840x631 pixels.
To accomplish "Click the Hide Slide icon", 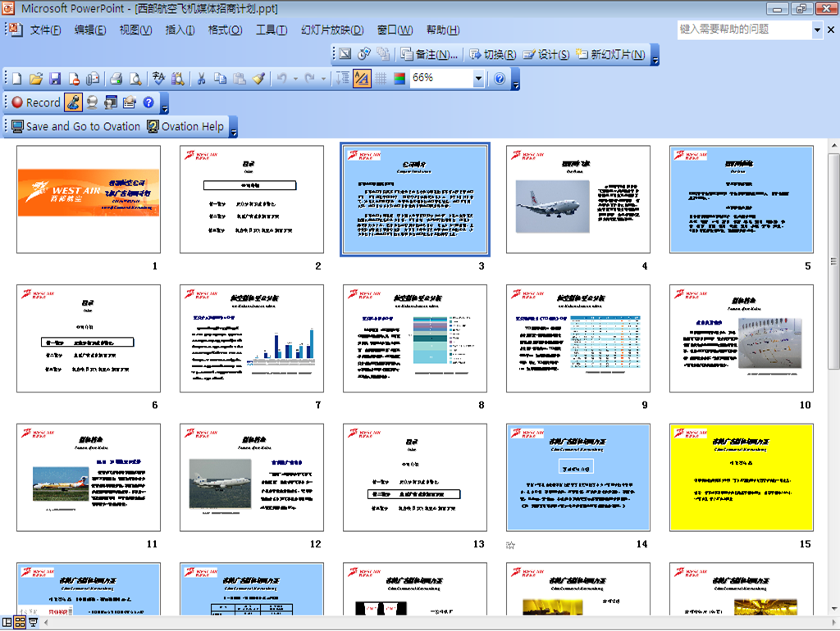I will click(345, 54).
